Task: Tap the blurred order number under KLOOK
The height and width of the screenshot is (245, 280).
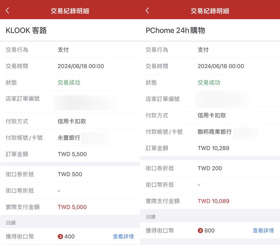Action: pos(85,103)
